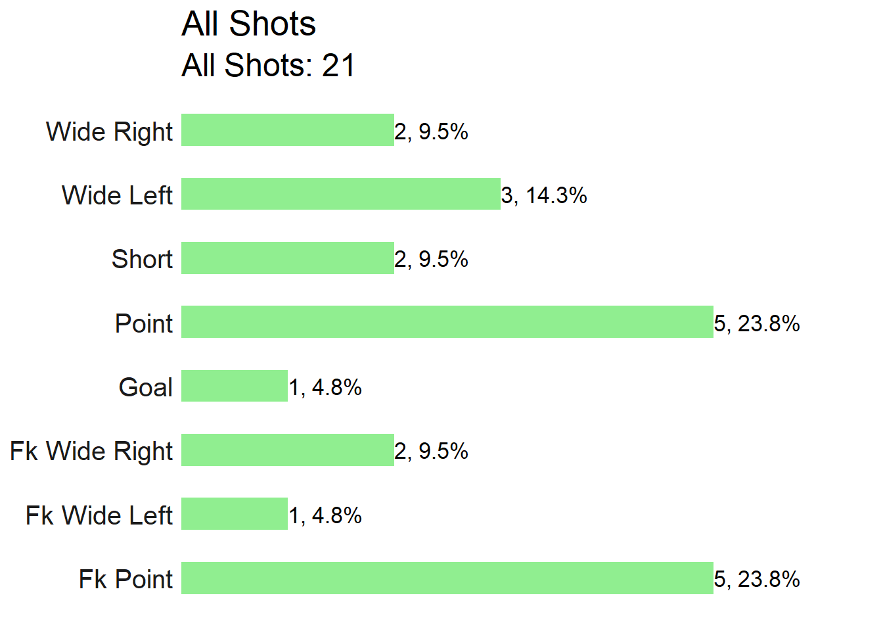Click the Fk Point bar

(x=447, y=578)
